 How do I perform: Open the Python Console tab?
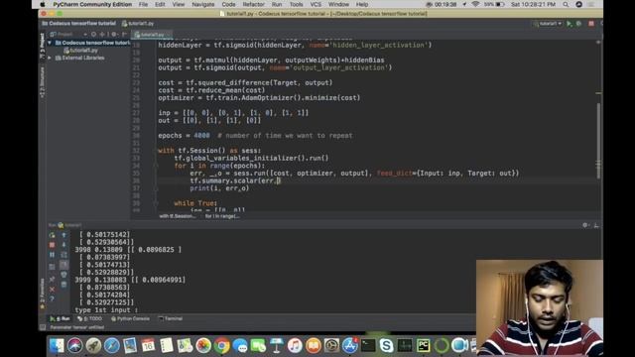(x=130, y=319)
